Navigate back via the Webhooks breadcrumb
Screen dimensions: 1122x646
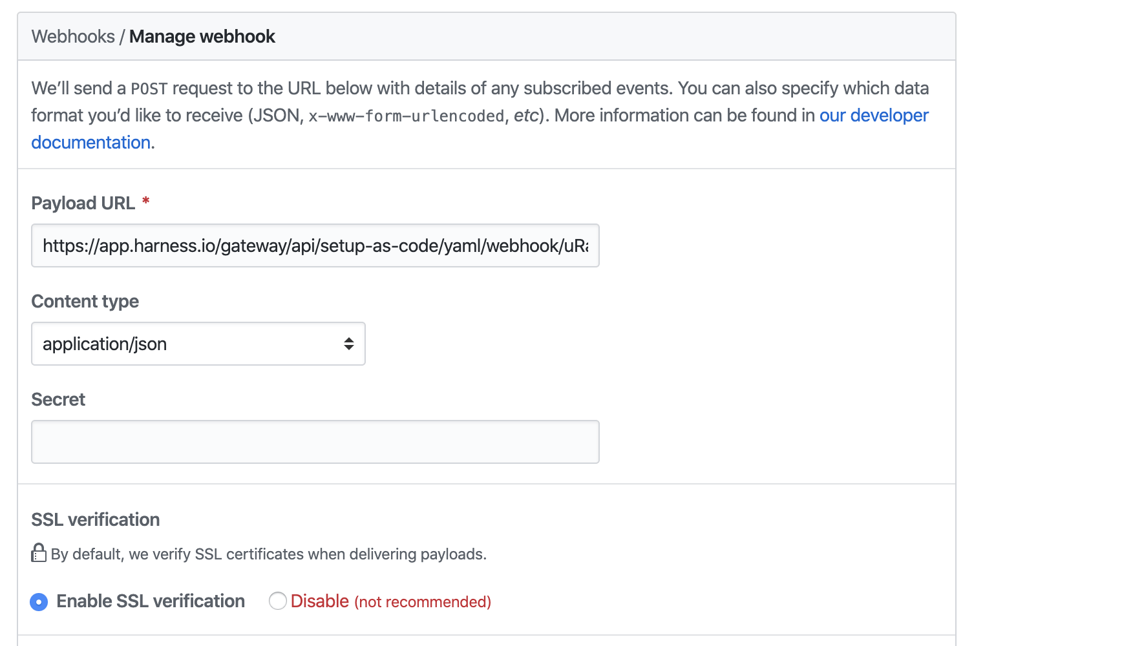73,36
